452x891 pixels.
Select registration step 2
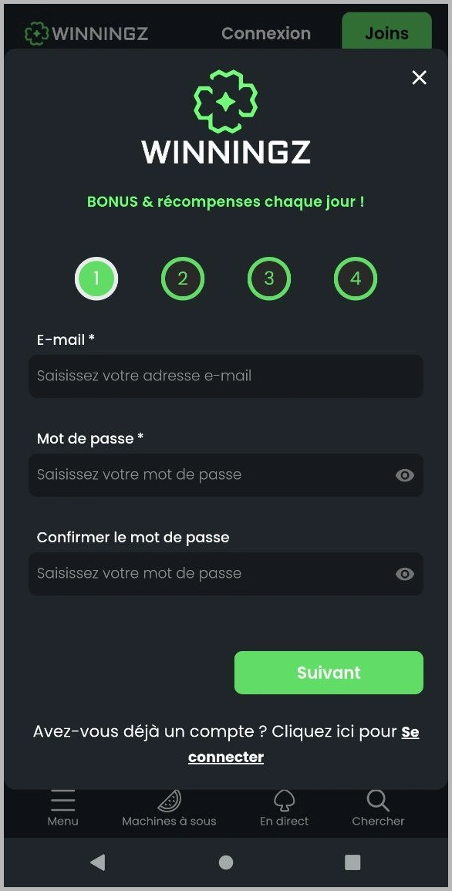point(183,278)
